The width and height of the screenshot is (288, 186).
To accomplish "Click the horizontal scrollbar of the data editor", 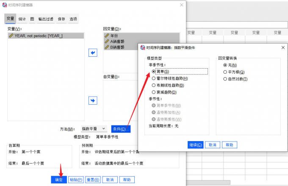I will click(208, 182).
